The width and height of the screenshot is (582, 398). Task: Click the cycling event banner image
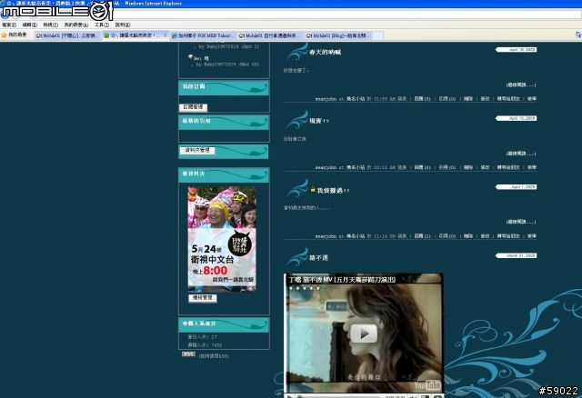(x=222, y=239)
